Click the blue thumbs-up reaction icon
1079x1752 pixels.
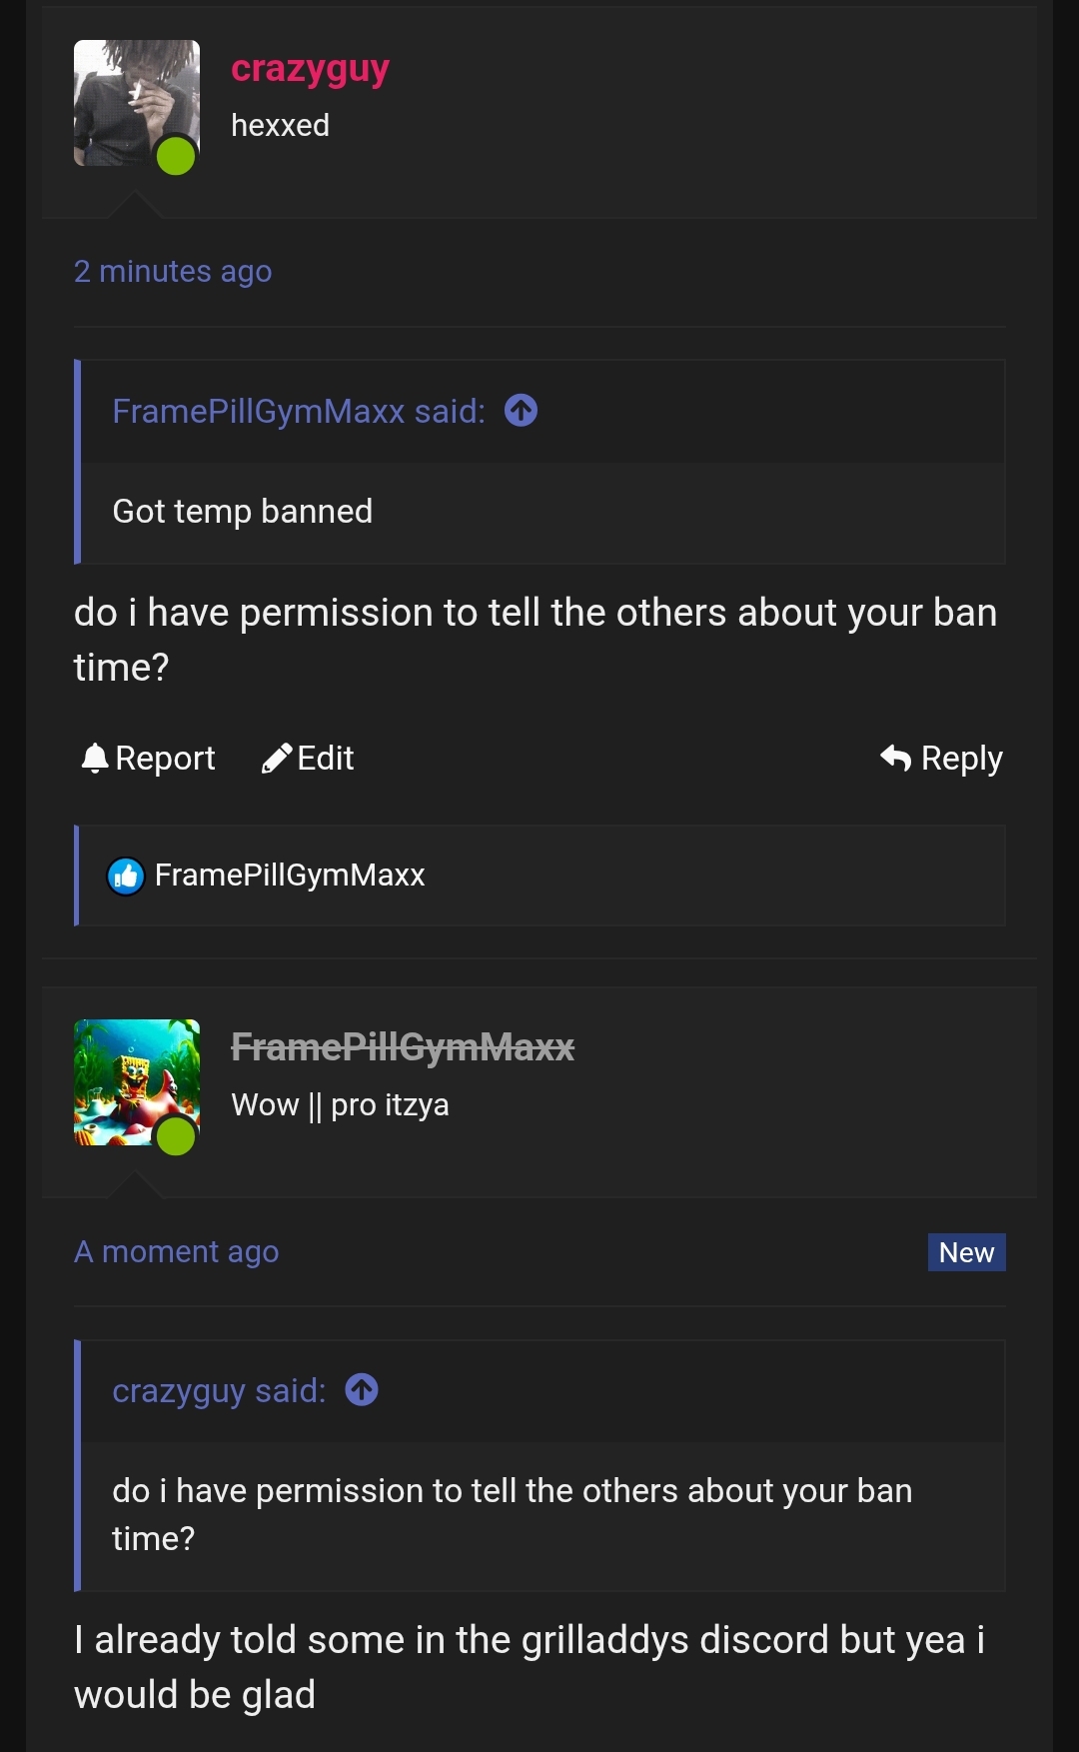126,876
